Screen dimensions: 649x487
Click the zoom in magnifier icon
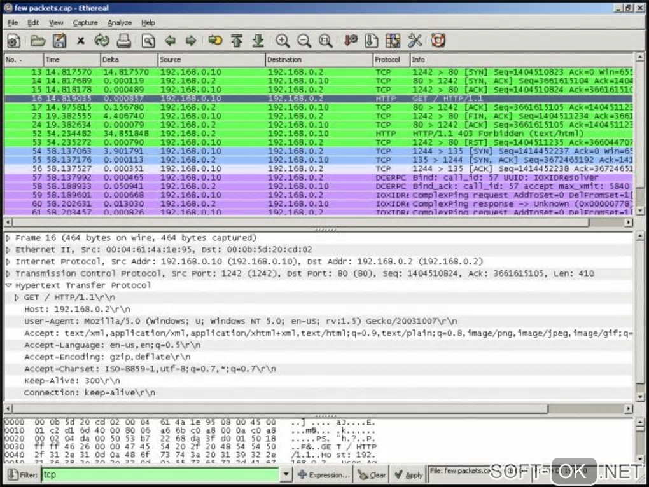click(x=283, y=41)
